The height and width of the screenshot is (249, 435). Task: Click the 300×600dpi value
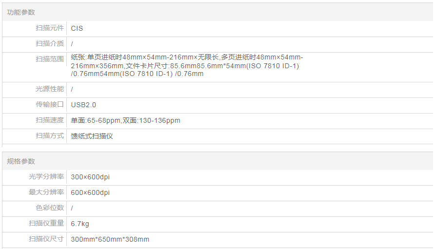[x=90, y=177]
